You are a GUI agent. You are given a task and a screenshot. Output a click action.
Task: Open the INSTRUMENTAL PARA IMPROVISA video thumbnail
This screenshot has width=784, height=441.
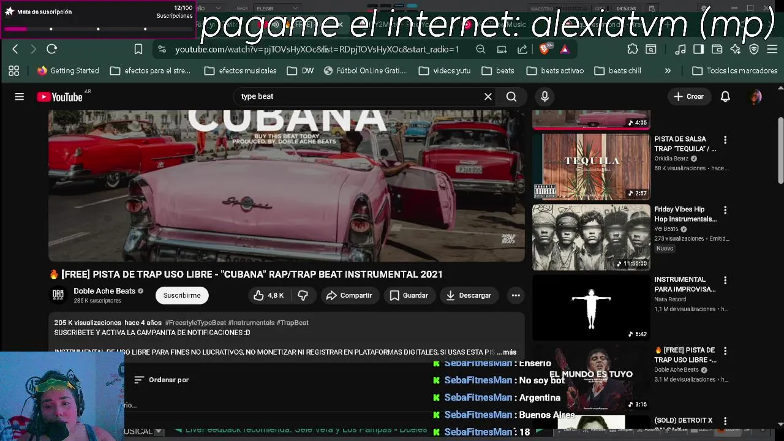point(591,307)
